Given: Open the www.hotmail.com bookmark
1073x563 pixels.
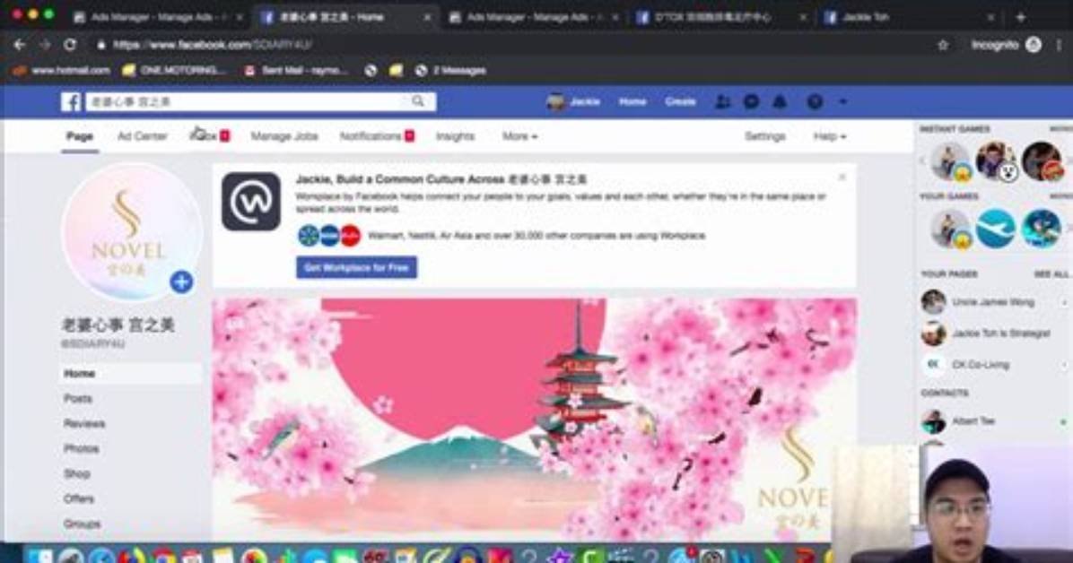Looking at the screenshot, I should coord(62,71).
